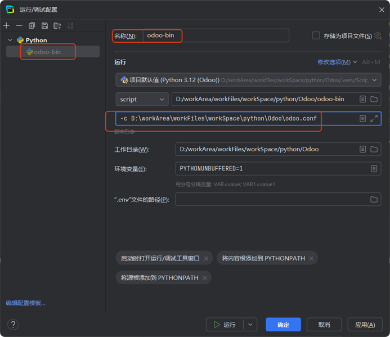Collapse the Python configuration group
Image resolution: width=390 pixels, height=337 pixels.
tap(10, 40)
